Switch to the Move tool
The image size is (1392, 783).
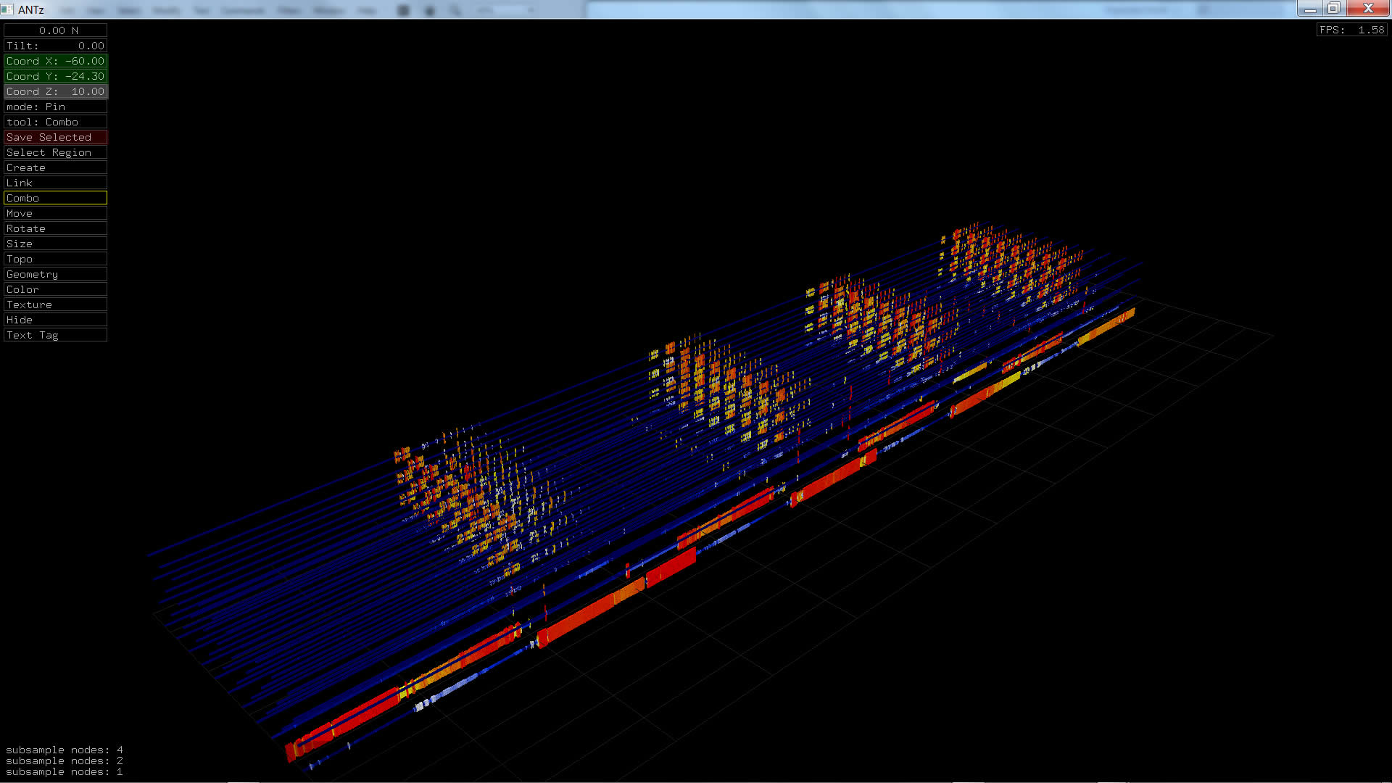(x=55, y=213)
